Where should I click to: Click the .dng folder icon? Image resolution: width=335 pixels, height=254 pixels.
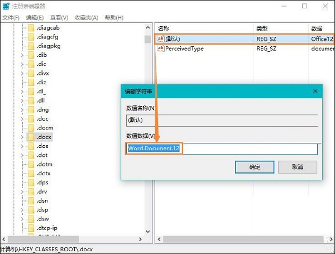point(31,110)
